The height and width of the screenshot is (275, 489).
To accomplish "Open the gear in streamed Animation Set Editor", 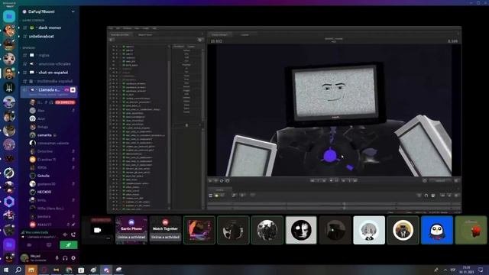I will [200, 40].
